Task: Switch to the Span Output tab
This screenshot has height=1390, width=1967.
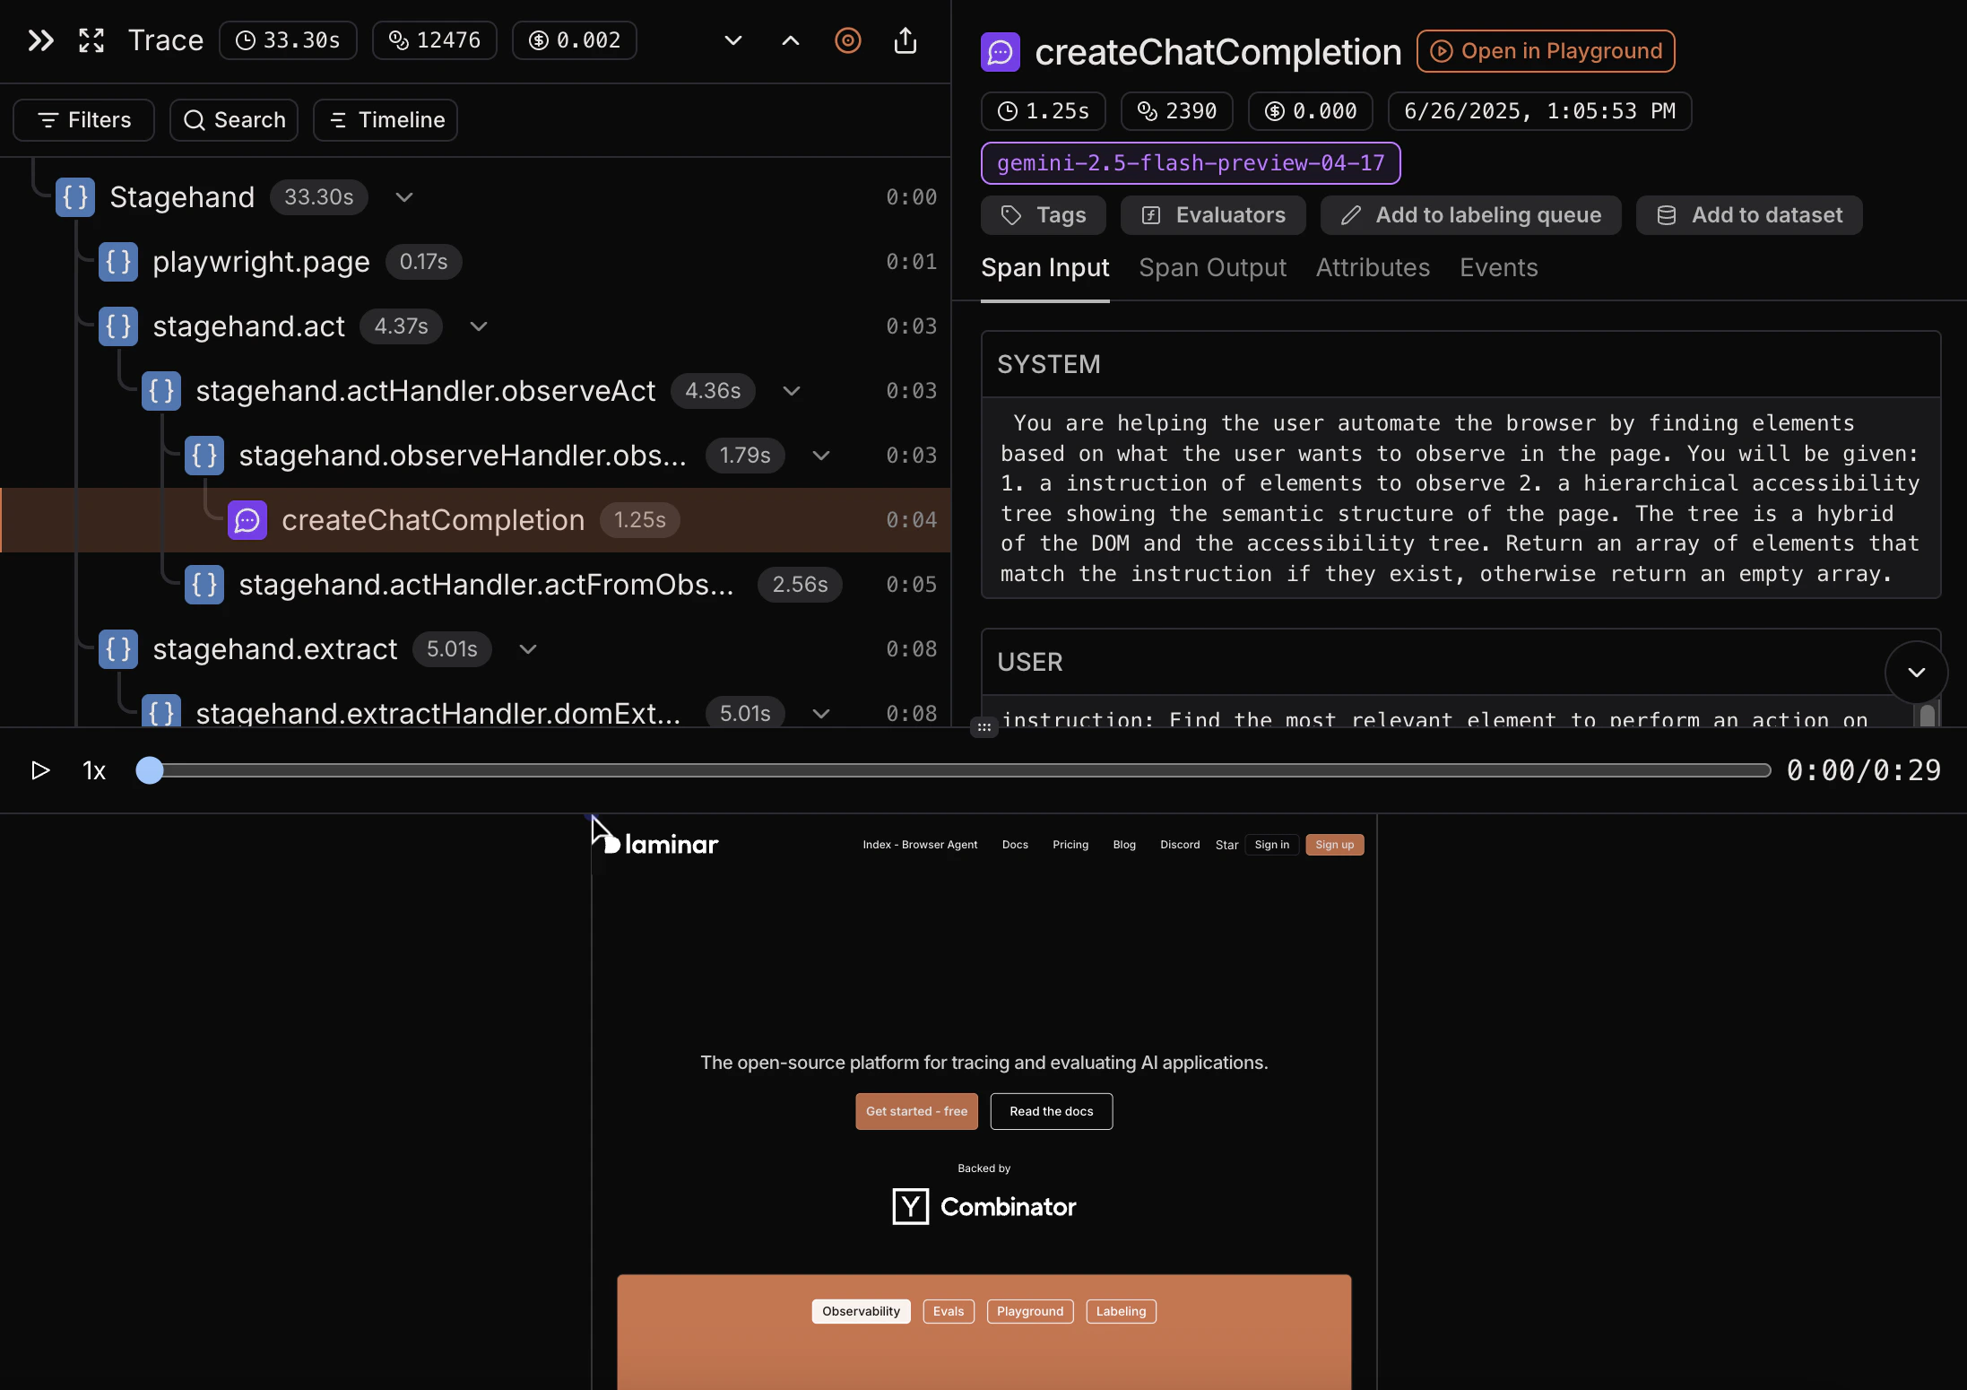Action: (x=1212, y=268)
